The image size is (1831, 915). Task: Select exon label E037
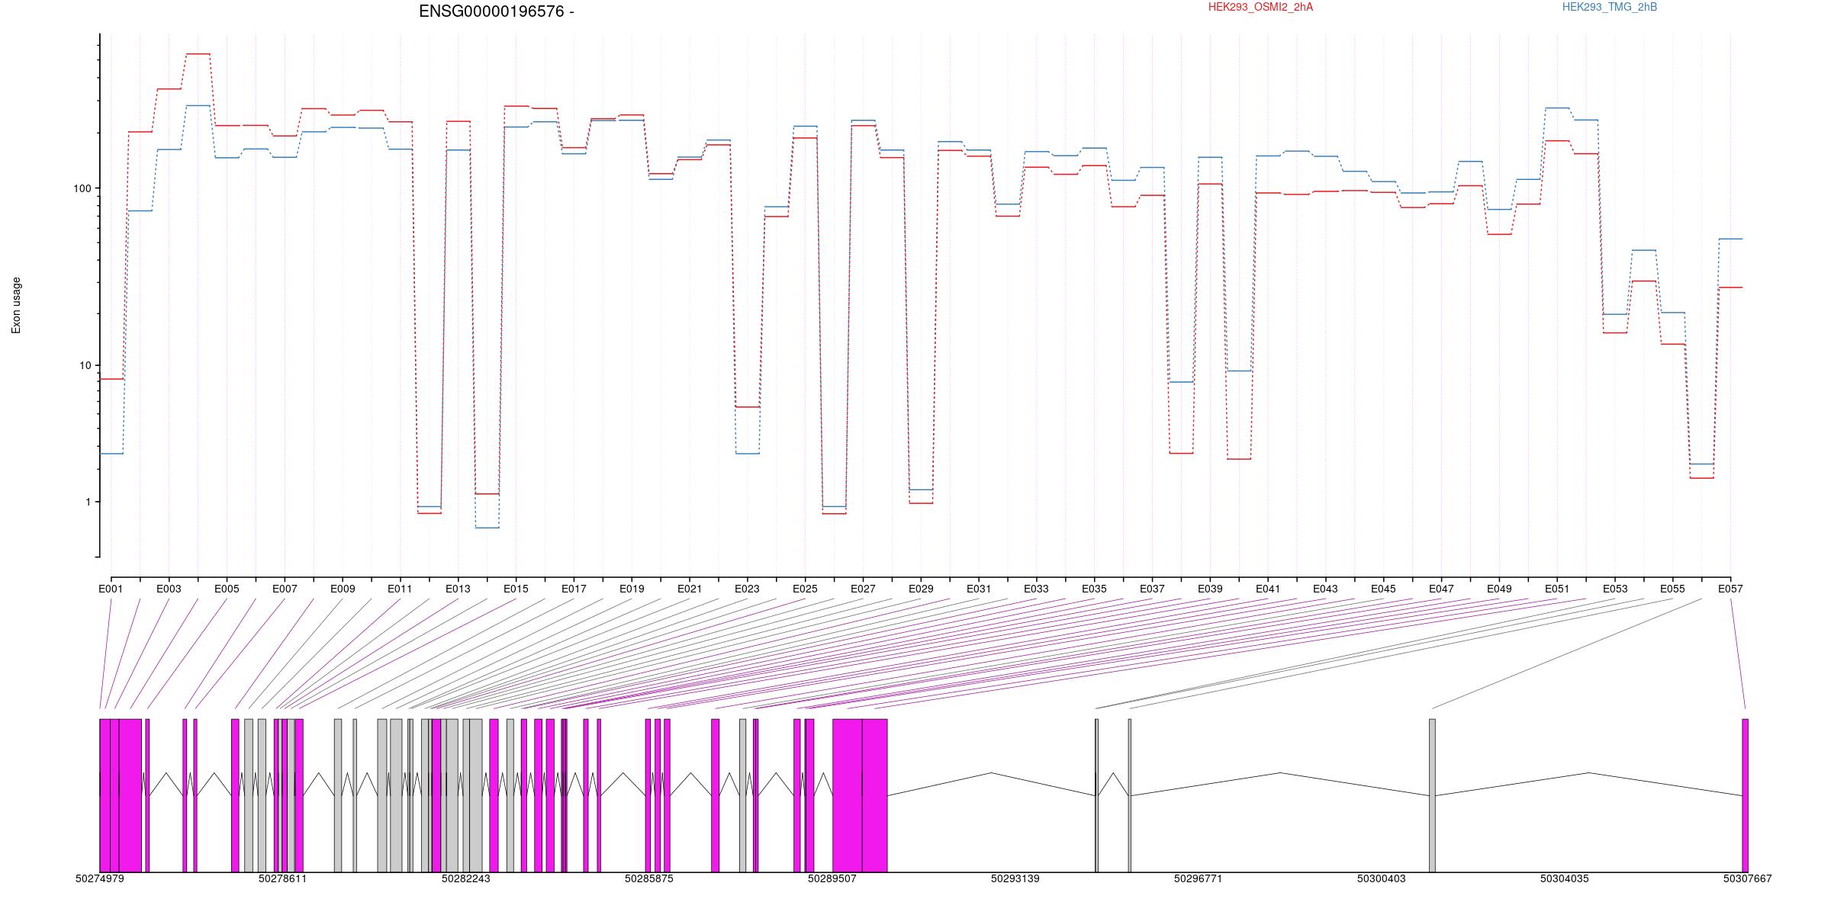coord(1152,589)
